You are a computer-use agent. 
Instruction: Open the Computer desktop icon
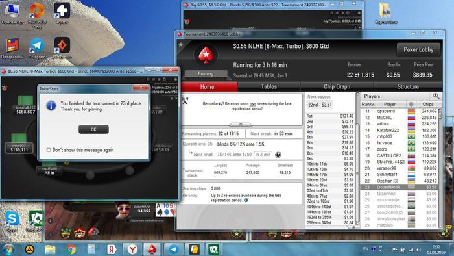click(x=12, y=14)
